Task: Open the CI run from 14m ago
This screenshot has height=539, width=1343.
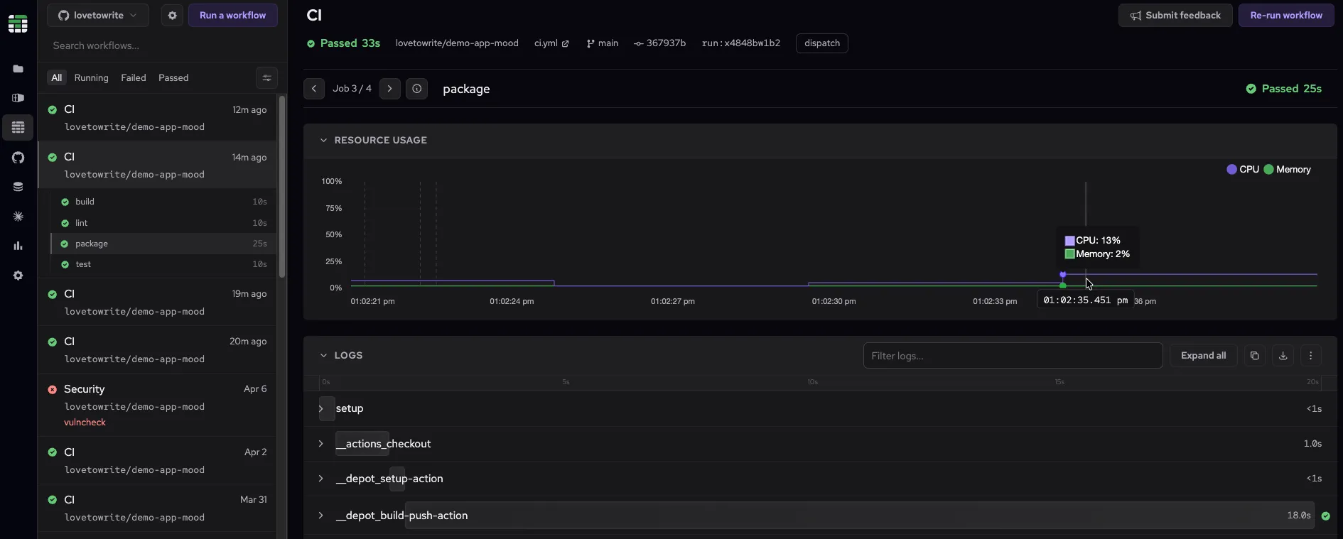Action: [x=157, y=165]
